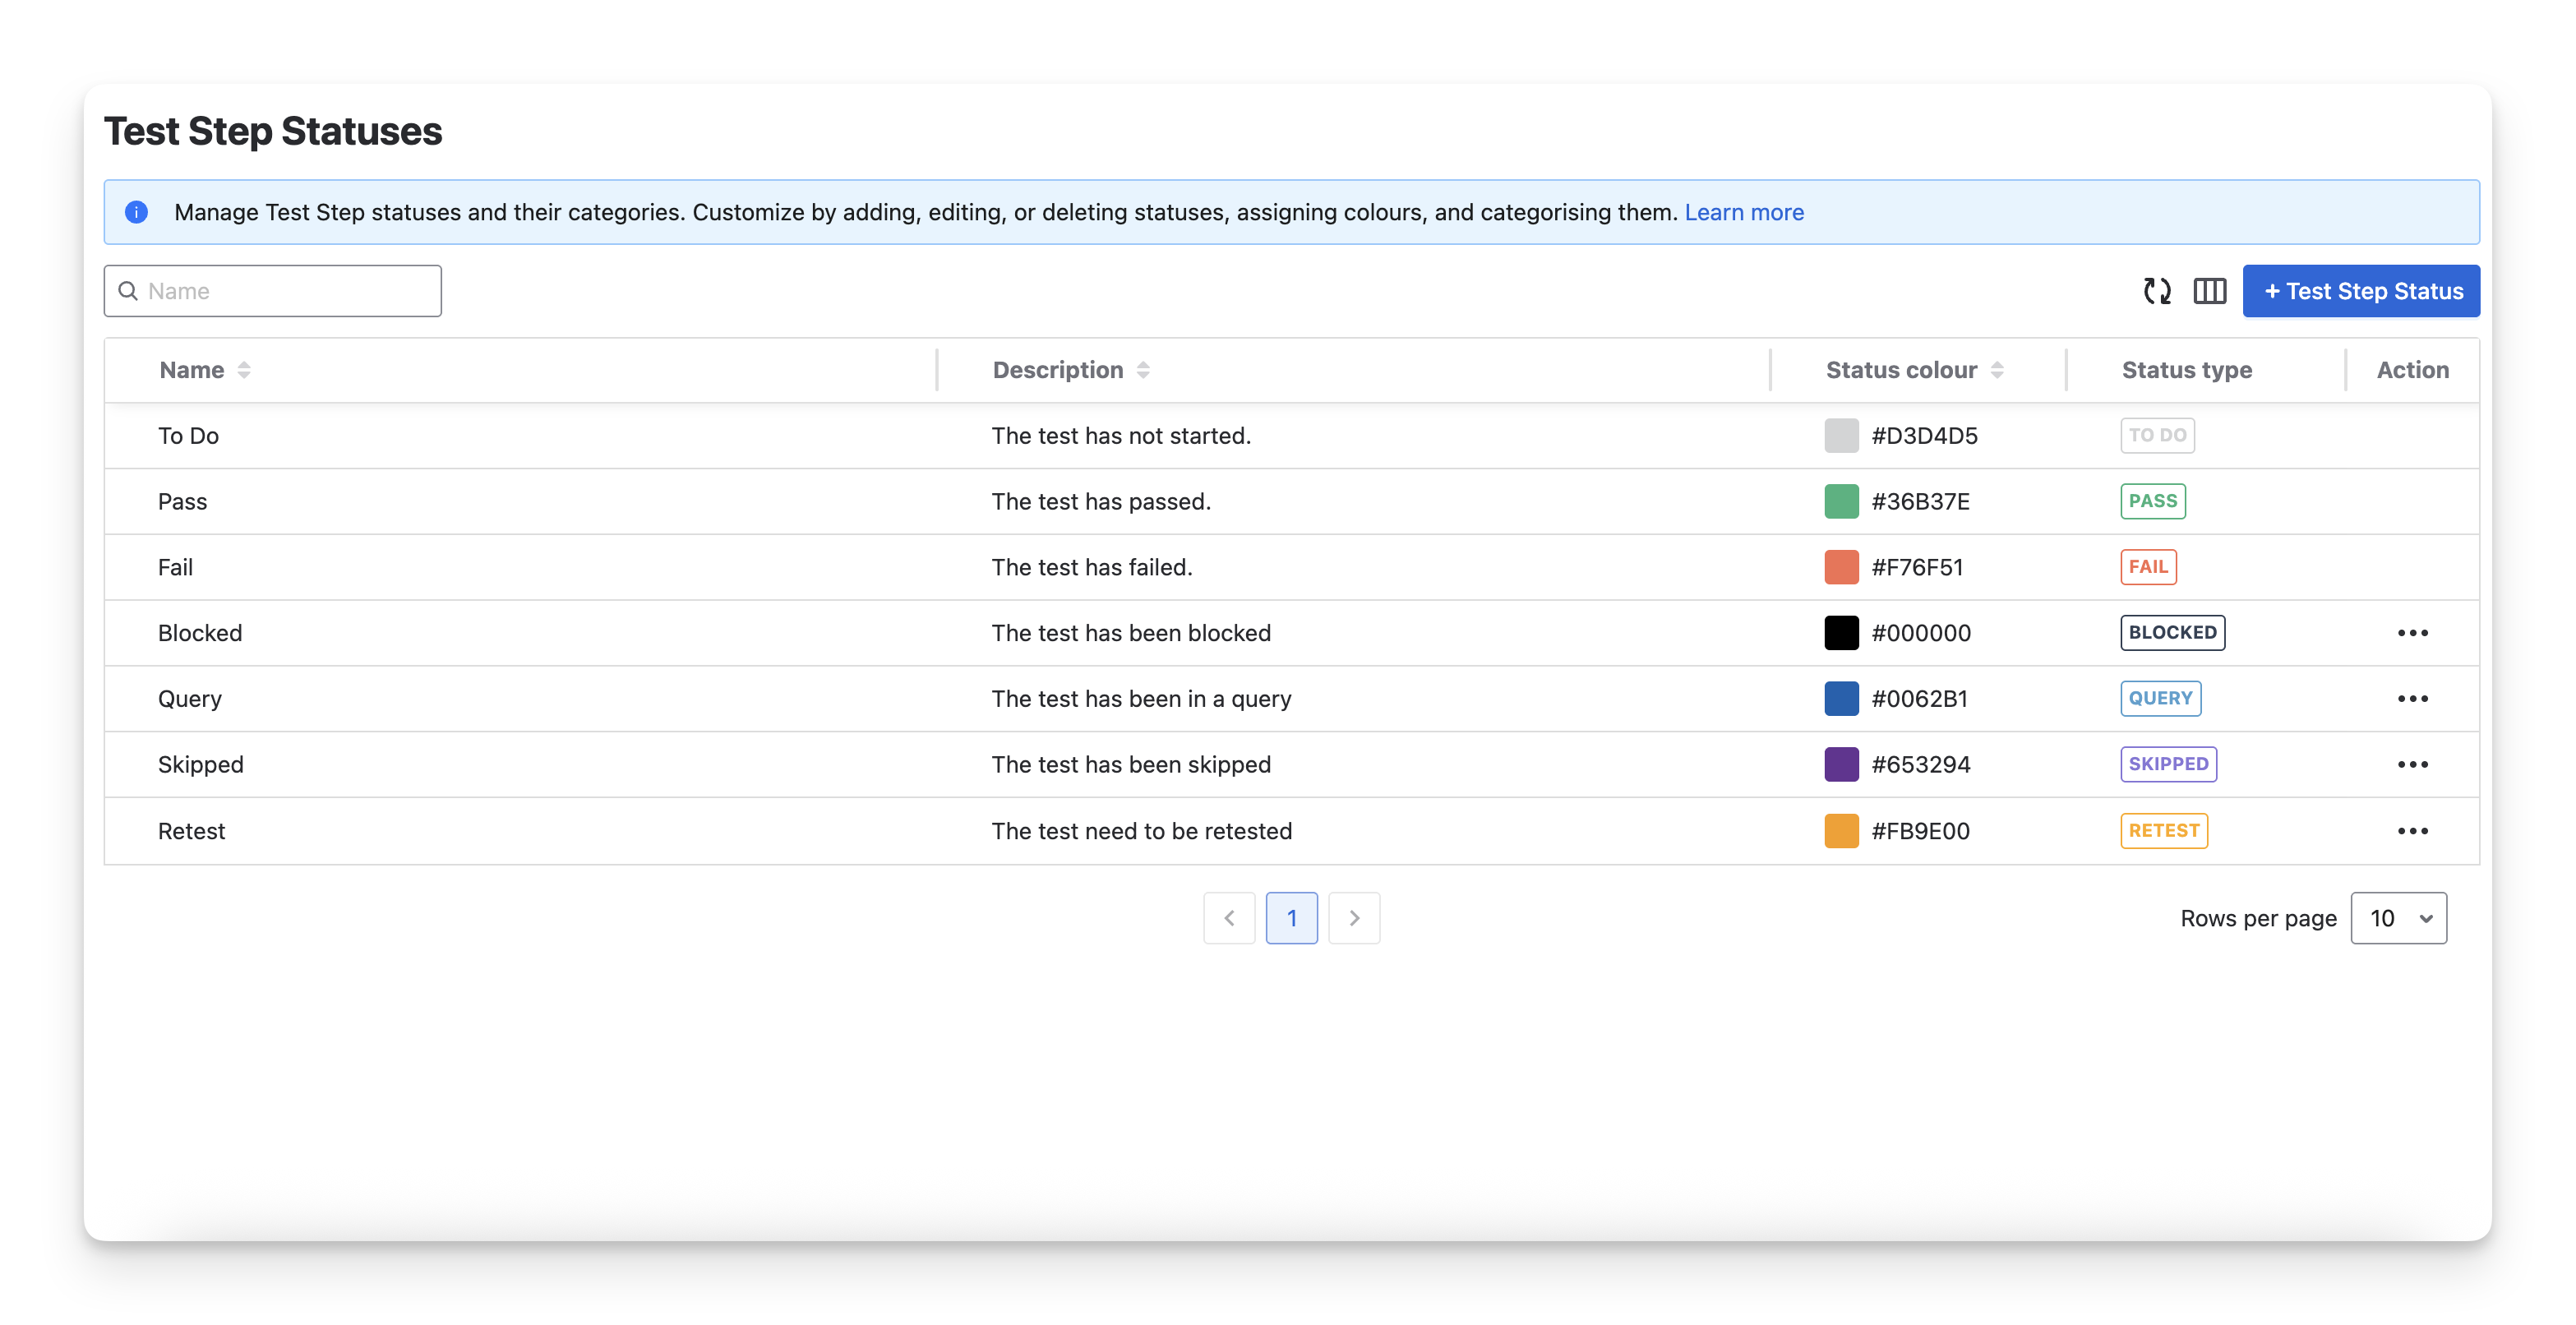Sort table by Description column
2576x1325 pixels.
(1143, 370)
